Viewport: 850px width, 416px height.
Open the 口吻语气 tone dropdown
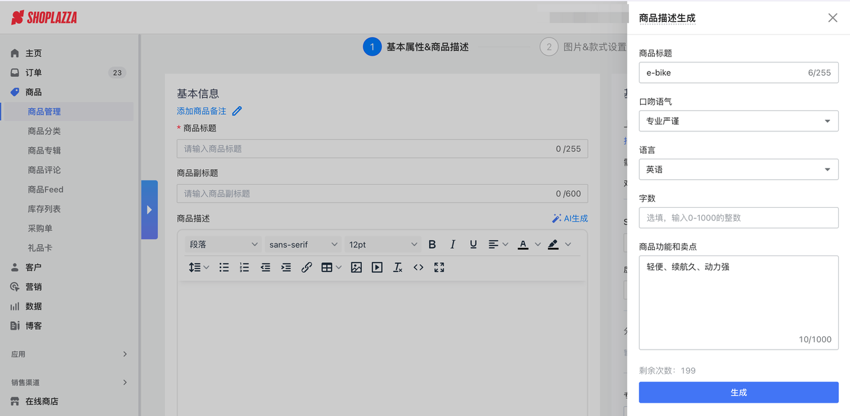click(738, 121)
